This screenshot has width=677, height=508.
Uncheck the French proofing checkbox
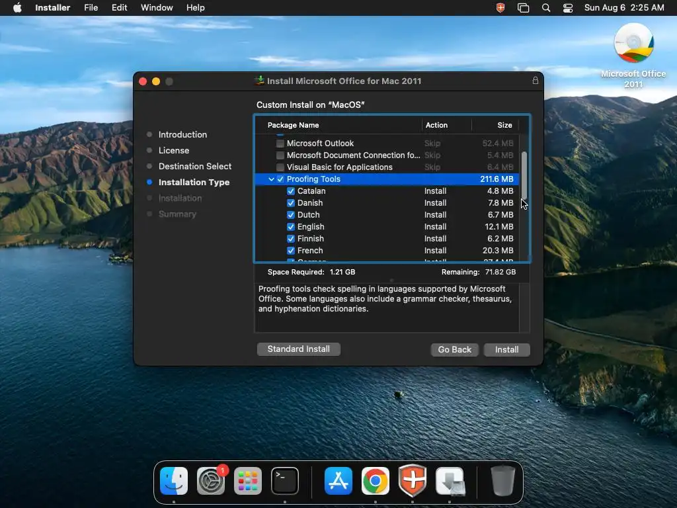(291, 251)
